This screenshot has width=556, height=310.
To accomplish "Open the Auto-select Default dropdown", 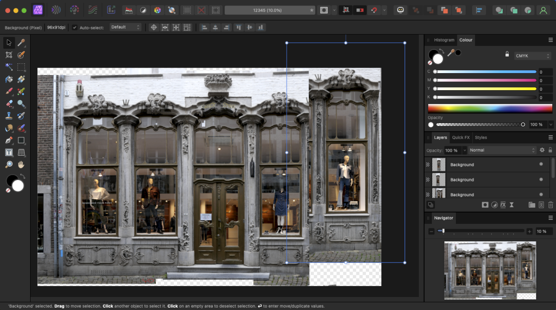I will click(126, 27).
